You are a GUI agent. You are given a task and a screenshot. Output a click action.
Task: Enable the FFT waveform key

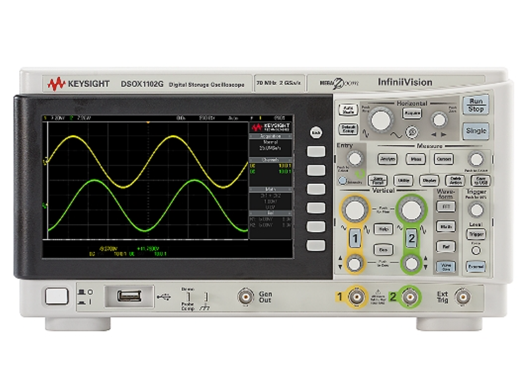click(446, 207)
